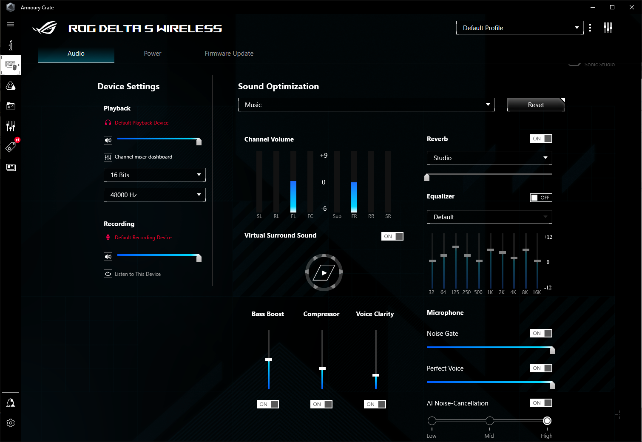Image resolution: width=642 pixels, height=442 pixels.
Task: Toggle the Equalizer switch
Action: point(541,198)
